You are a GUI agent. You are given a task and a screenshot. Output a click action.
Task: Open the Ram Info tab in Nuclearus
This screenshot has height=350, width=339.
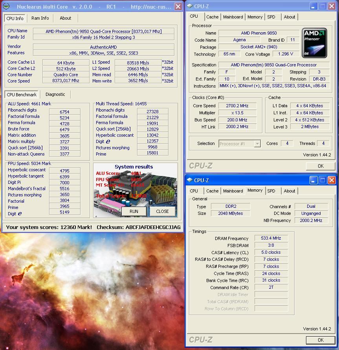coord(40,18)
